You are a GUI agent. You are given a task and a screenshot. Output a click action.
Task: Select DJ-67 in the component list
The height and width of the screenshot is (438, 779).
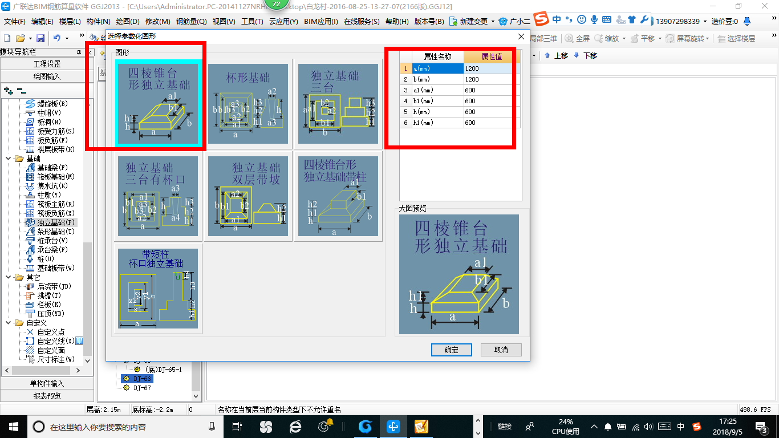click(142, 388)
